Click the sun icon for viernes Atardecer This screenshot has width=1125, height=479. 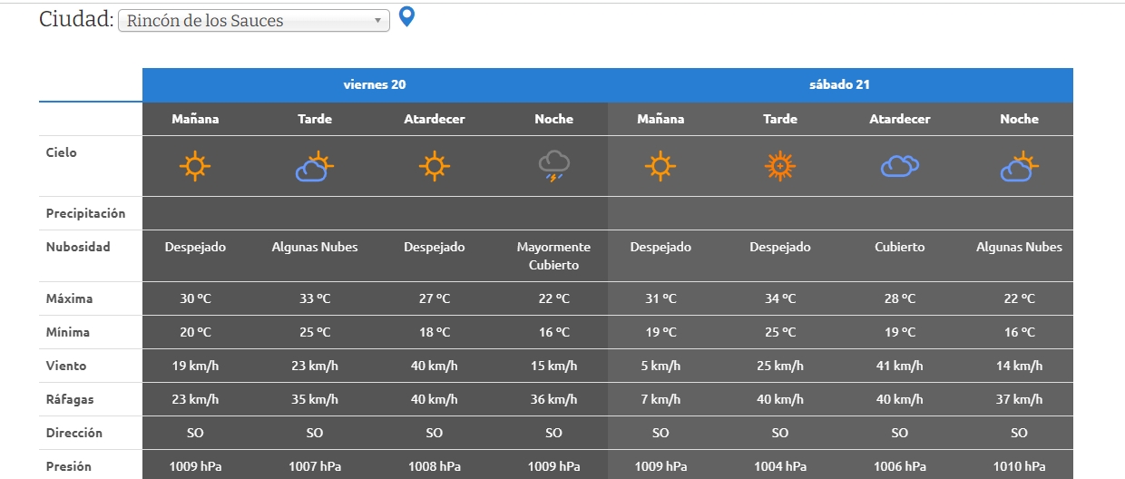(435, 167)
